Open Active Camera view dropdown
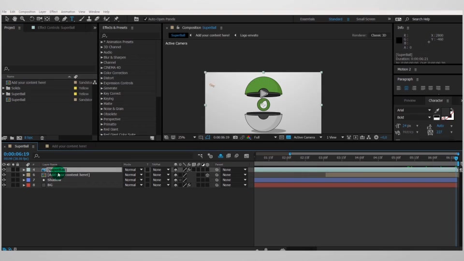This screenshot has width=464, height=261. pos(307,137)
